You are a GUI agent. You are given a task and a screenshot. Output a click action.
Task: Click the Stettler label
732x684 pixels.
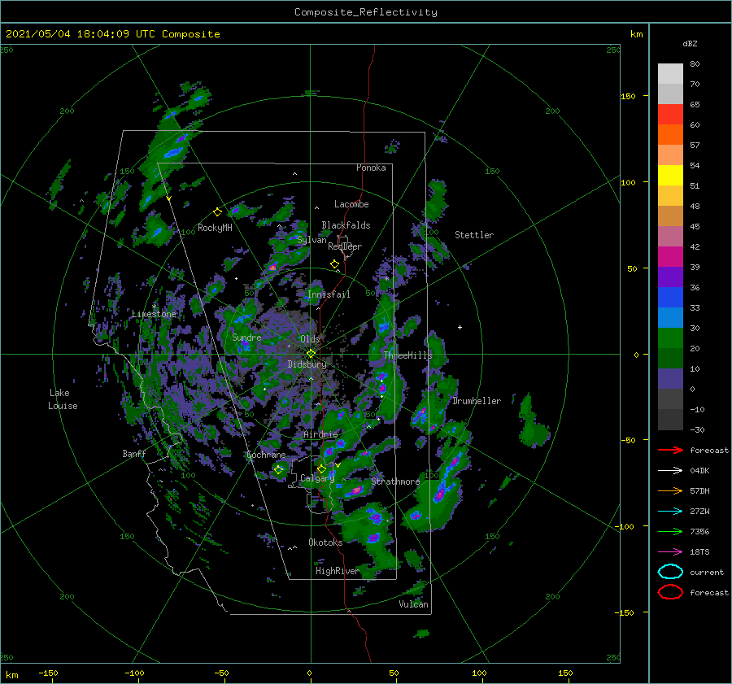click(474, 235)
